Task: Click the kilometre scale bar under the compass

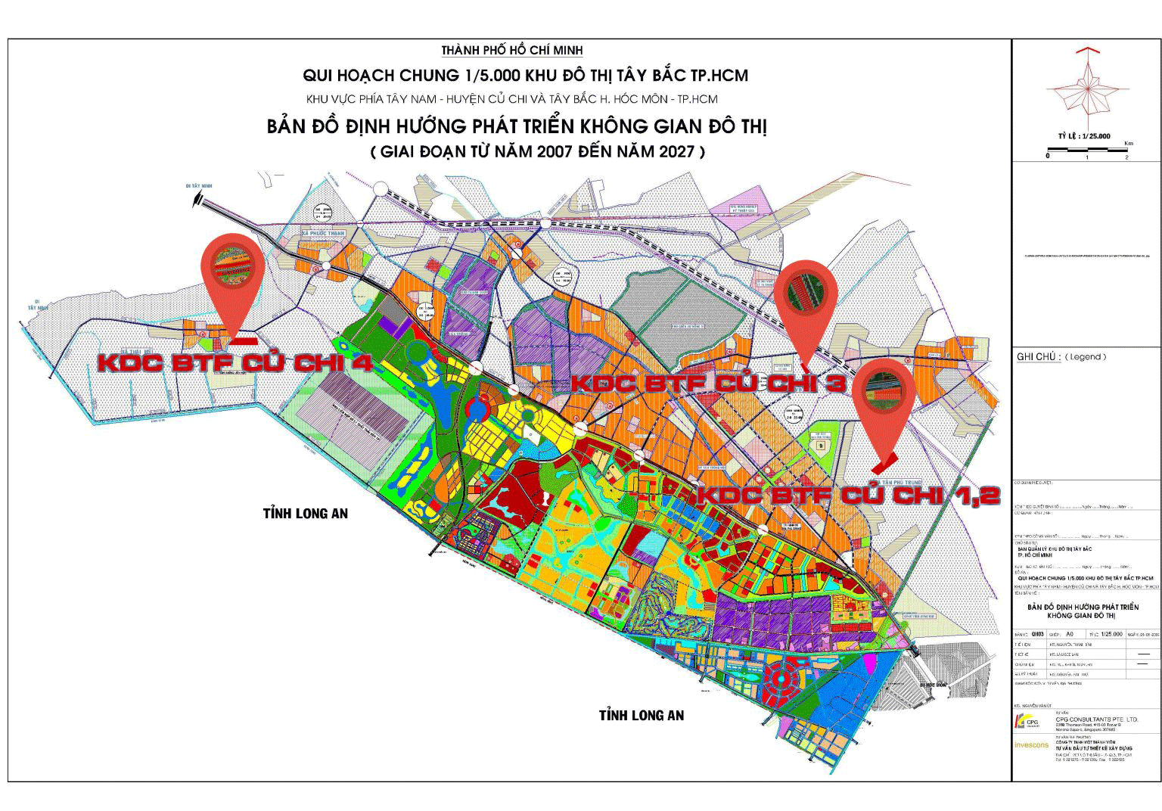Action: tap(1087, 151)
